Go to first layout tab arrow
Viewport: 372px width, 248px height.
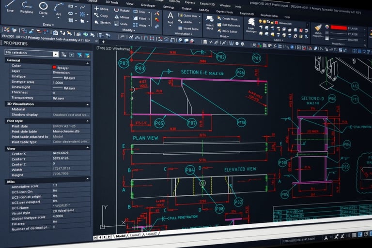pyautogui.click(x=95, y=237)
